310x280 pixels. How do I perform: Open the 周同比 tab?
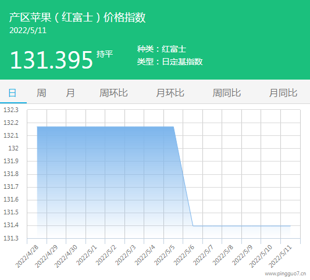[x=227, y=93]
